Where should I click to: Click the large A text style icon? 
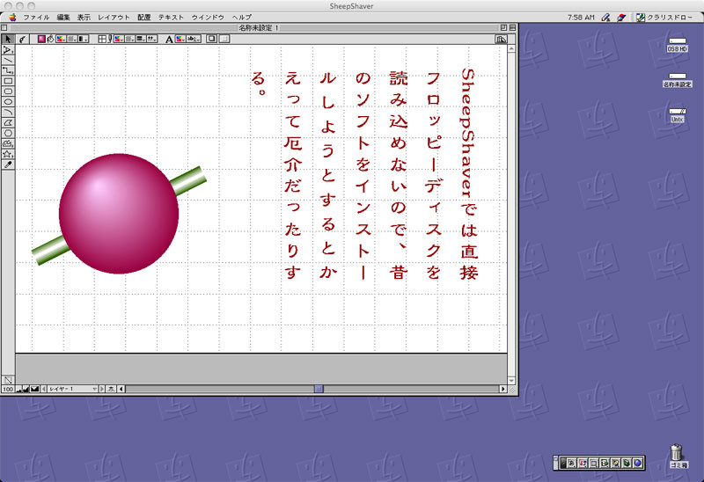[169, 40]
